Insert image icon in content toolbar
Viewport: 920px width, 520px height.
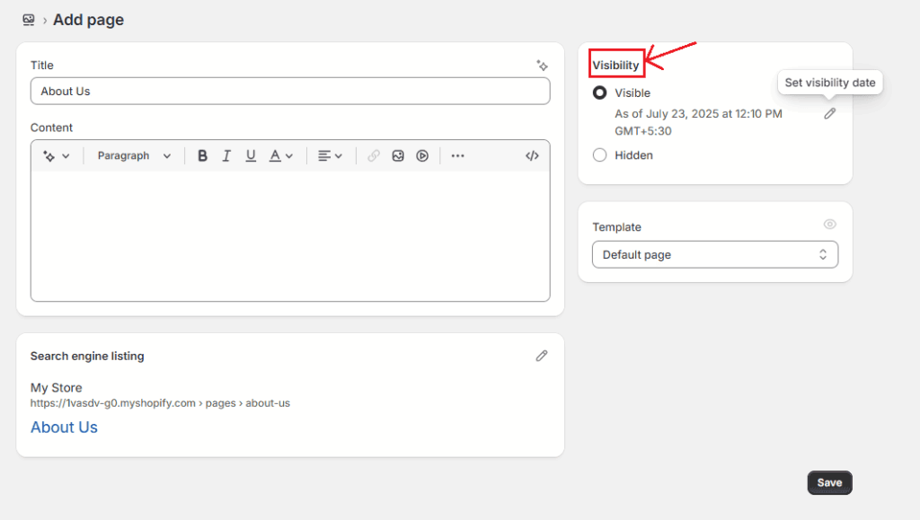(x=398, y=156)
